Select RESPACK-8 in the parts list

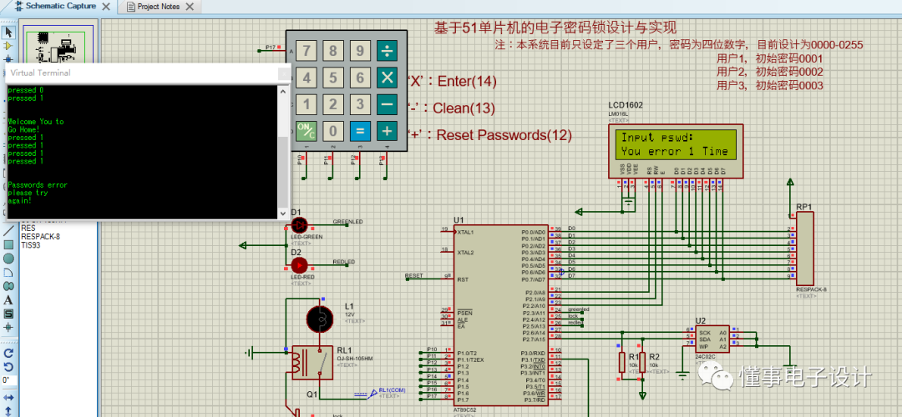40,236
